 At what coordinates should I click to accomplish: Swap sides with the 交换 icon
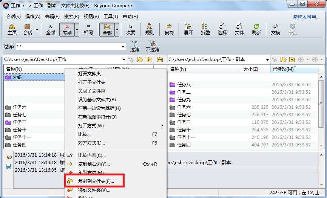276,29
